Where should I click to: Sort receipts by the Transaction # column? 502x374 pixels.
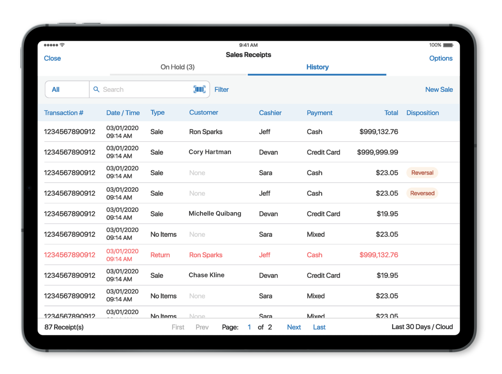64,113
